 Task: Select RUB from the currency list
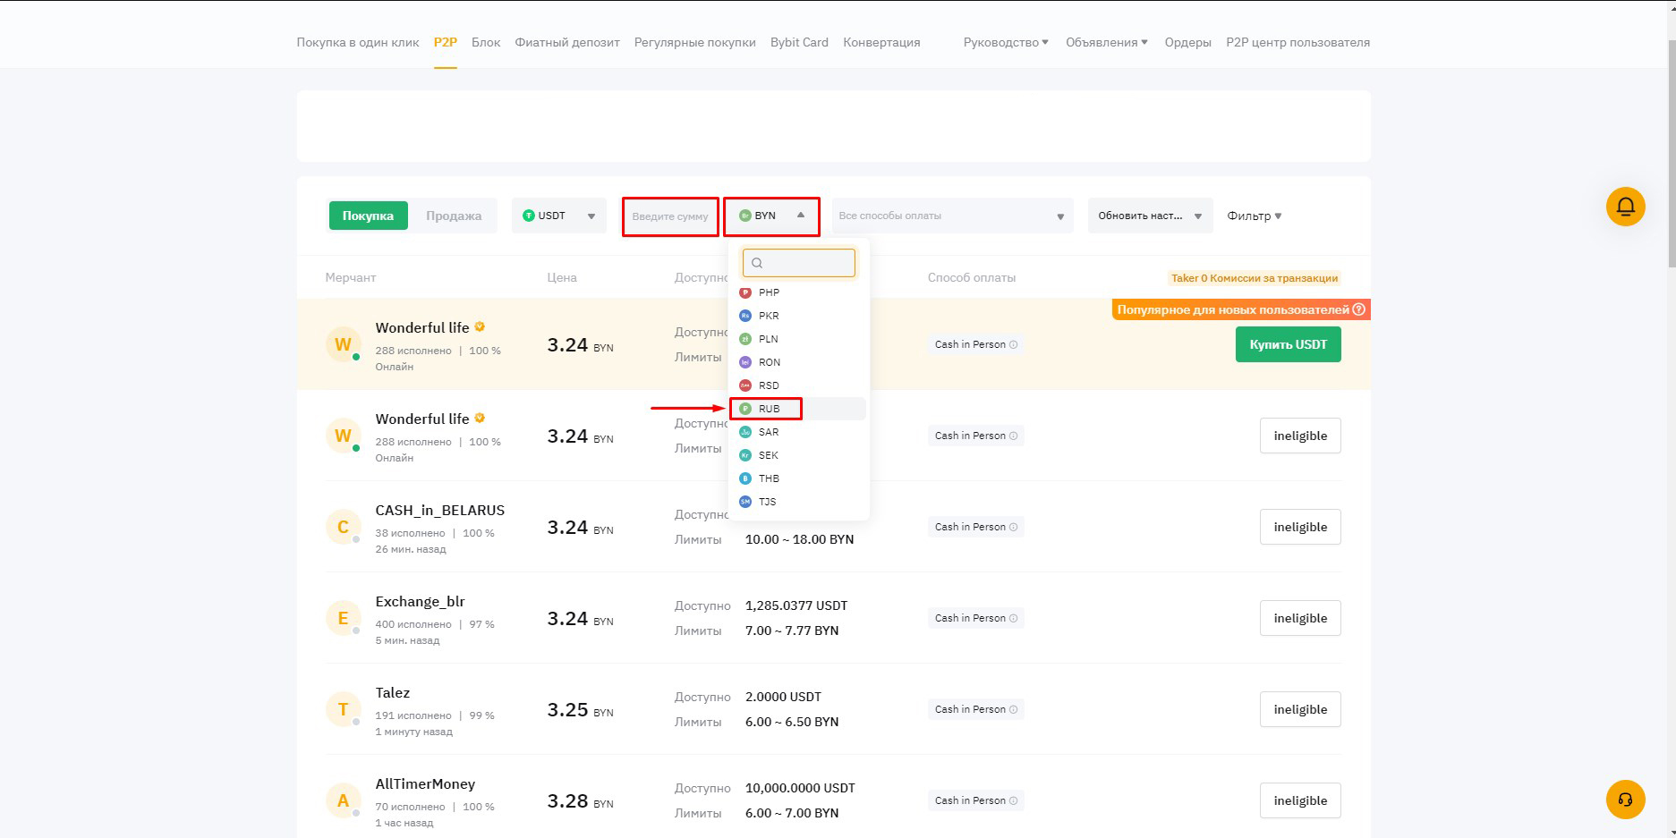tap(797, 409)
